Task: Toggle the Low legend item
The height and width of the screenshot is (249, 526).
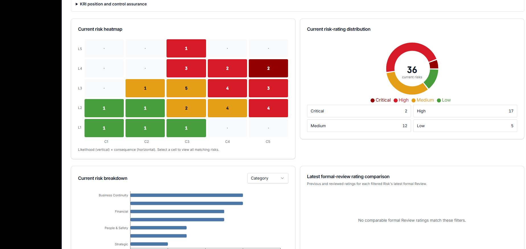Action: (444, 100)
